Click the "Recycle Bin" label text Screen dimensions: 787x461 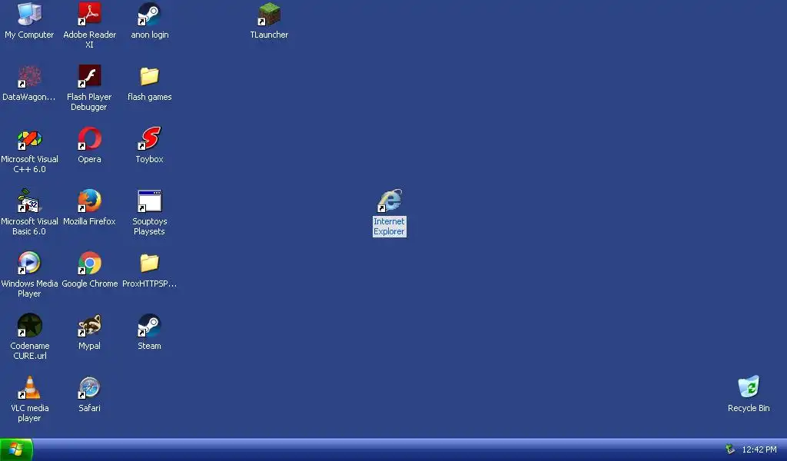[749, 408]
